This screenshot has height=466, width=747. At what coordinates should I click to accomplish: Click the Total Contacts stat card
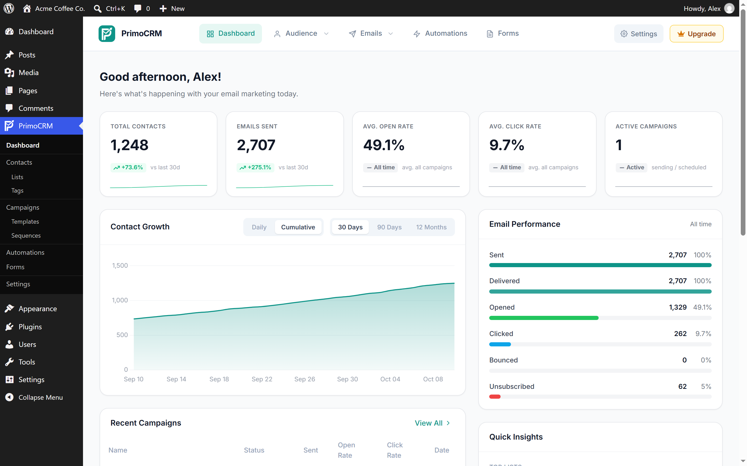point(158,154)
